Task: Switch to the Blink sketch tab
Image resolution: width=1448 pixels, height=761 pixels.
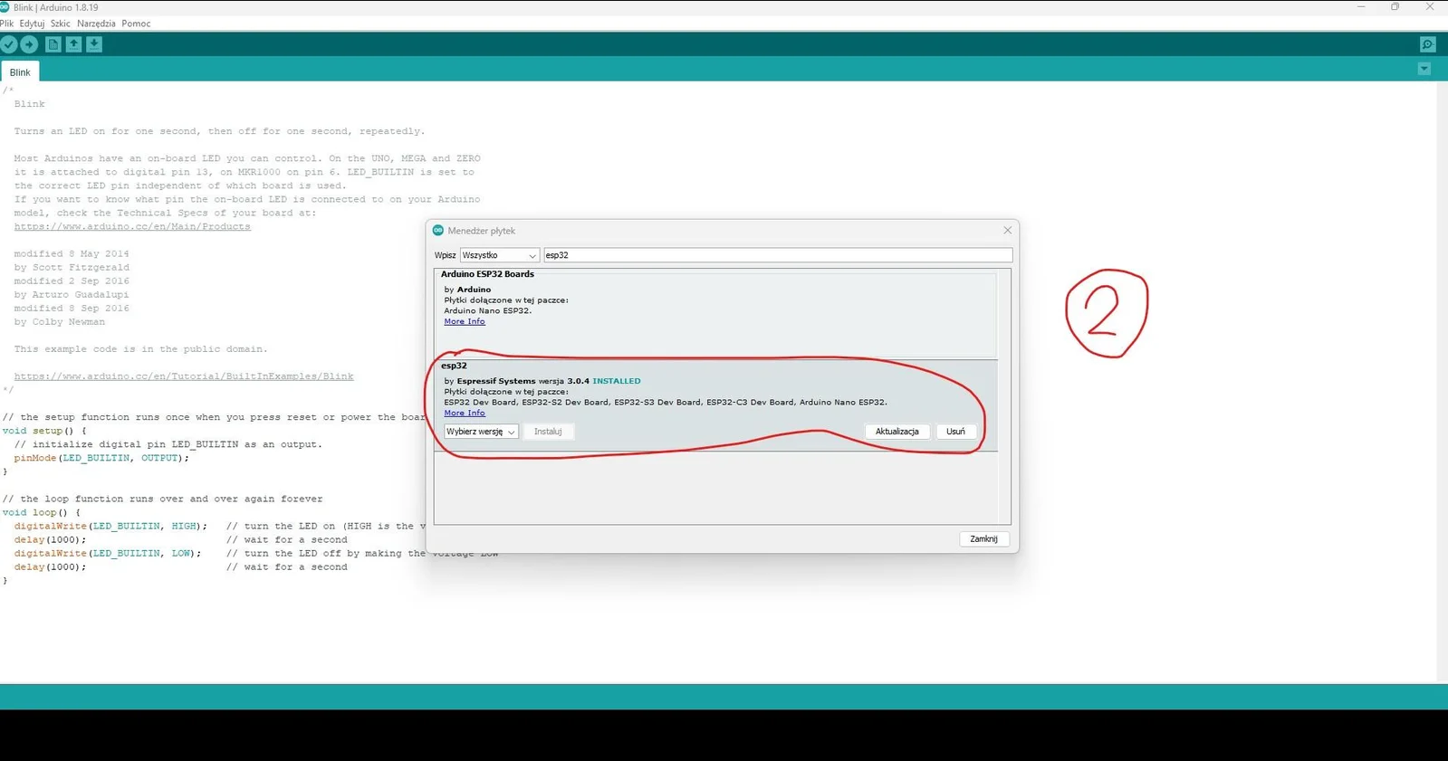Action: click(20, 72)
